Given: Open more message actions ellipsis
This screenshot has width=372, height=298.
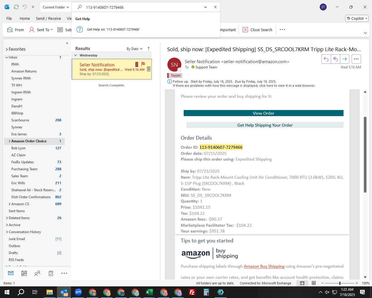Looking at the screenshot, I should coord(356,59).
